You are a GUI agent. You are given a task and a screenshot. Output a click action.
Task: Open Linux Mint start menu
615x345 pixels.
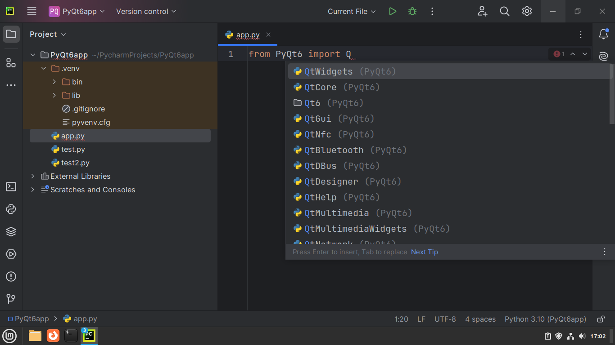[9, 336]
